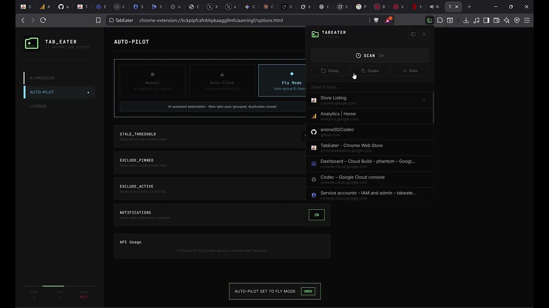
Task: Click the Brave VPN shield icon
Action: coord(517,20)
